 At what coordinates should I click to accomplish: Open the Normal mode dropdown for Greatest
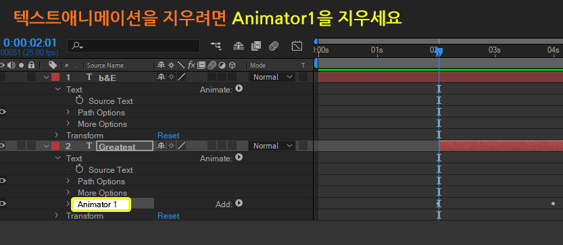pos(272,146)
